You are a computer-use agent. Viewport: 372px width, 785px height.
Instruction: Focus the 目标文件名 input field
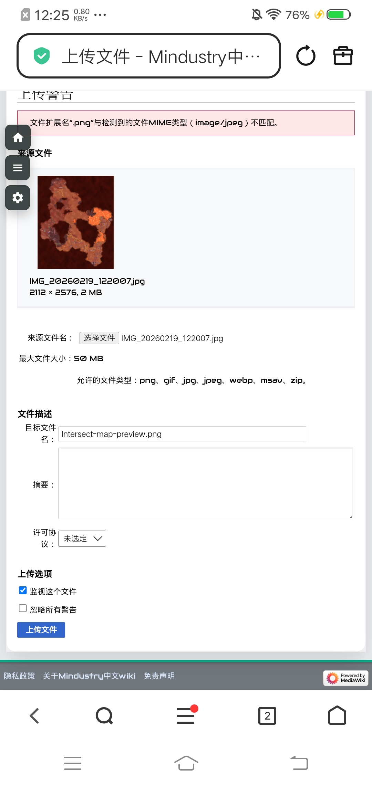point(182,434)
